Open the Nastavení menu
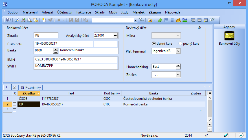 coord(30,12)
